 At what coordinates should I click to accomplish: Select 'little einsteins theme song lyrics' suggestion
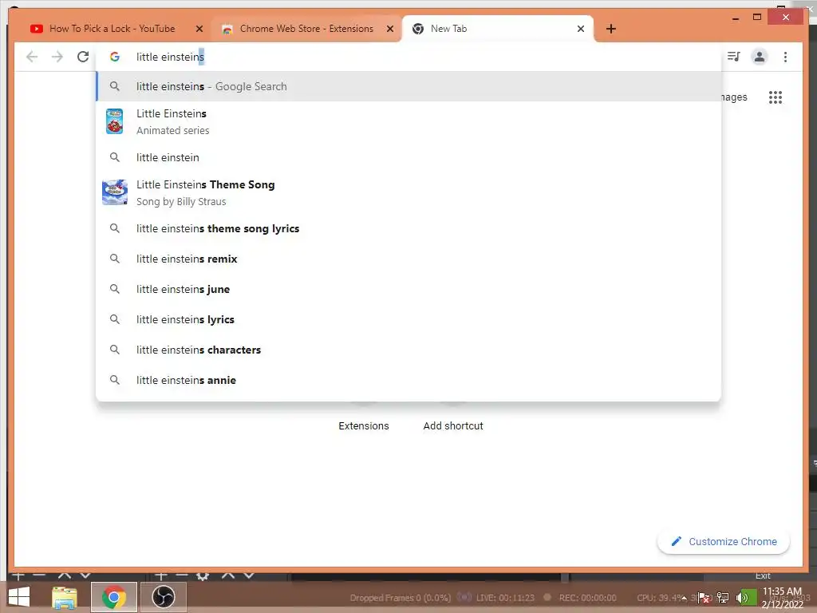[408, 228]
